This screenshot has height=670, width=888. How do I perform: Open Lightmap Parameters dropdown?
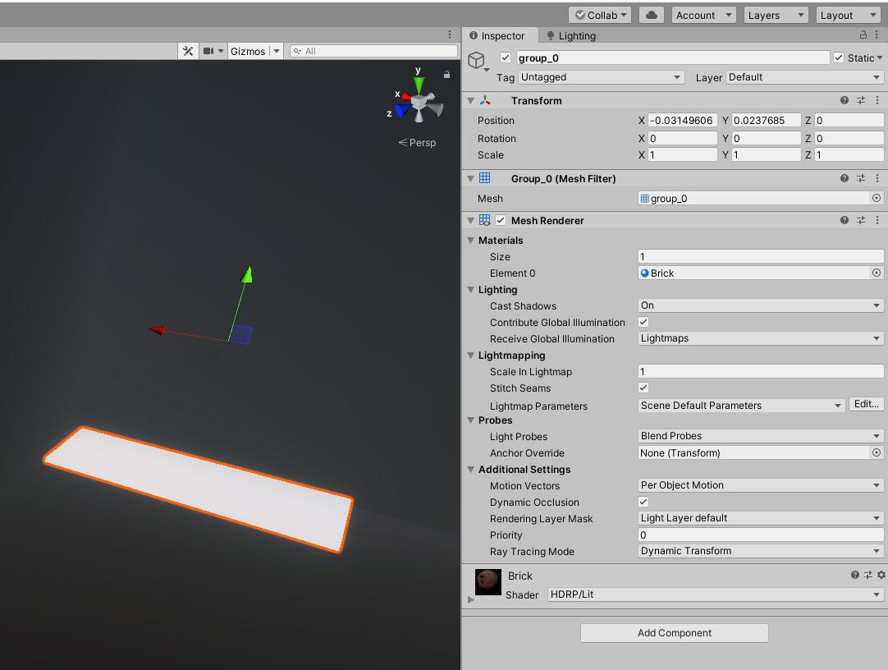coord(741,406)
